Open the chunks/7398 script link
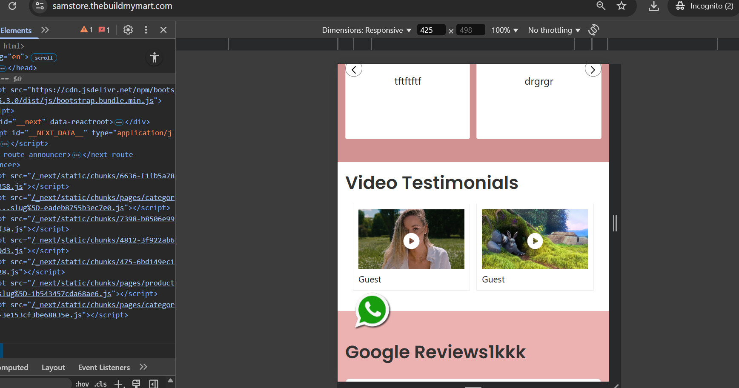 point(87,224)
